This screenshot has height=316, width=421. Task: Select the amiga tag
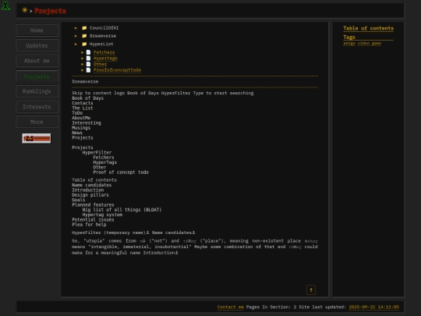coord(349,43)
